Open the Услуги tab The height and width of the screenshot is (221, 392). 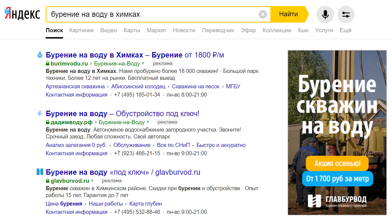point(324,30)
